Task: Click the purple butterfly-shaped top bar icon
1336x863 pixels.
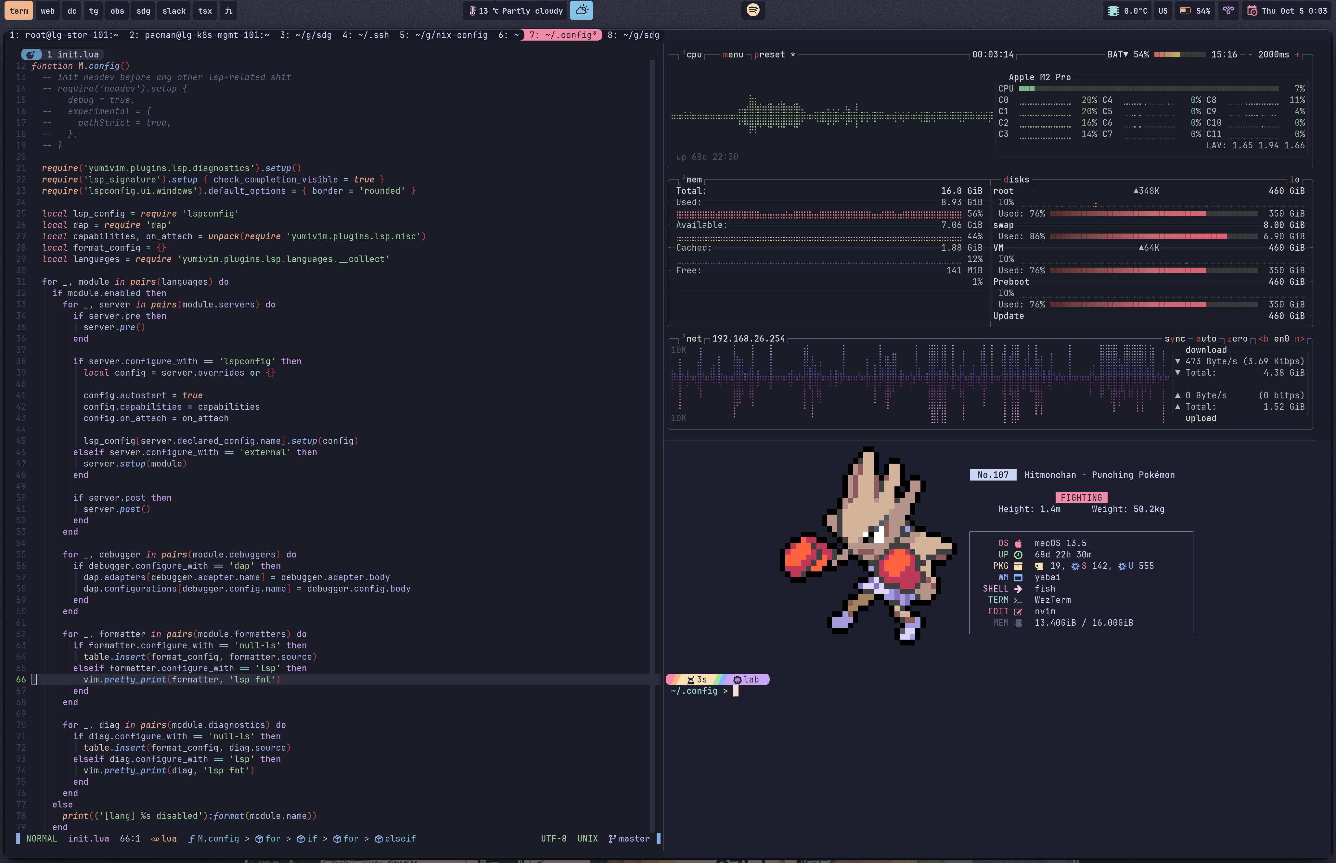Action: pyautogui.click(x=1228, y=11)
